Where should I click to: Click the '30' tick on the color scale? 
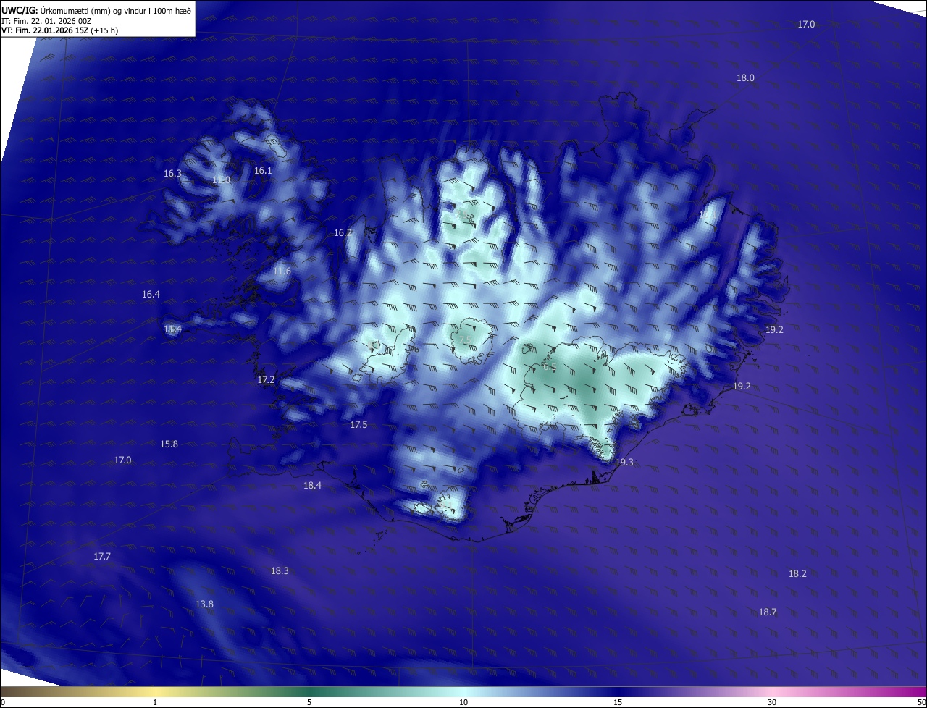point(772,702)
